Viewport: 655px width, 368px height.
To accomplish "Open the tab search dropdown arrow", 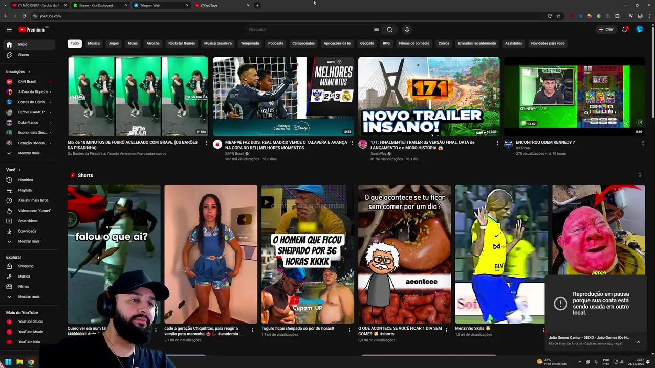I will (x=6, y=5).
